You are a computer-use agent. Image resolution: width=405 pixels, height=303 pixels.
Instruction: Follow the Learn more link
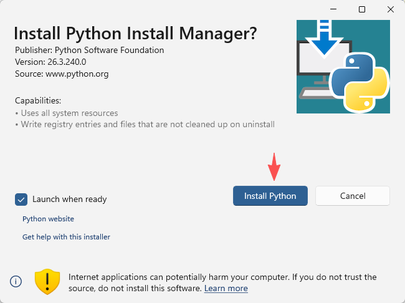point(226,288)
